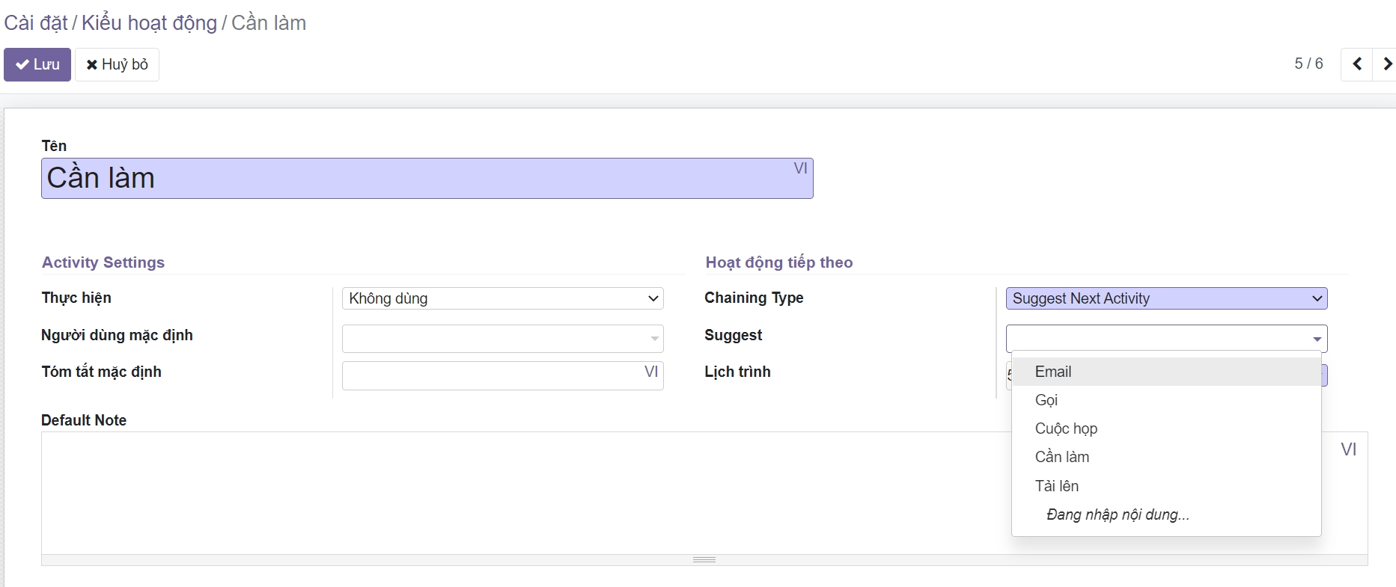This screenshot has height=587, width=1396.
Task: Select Cuộc họp option
Action: point(1066,428)
